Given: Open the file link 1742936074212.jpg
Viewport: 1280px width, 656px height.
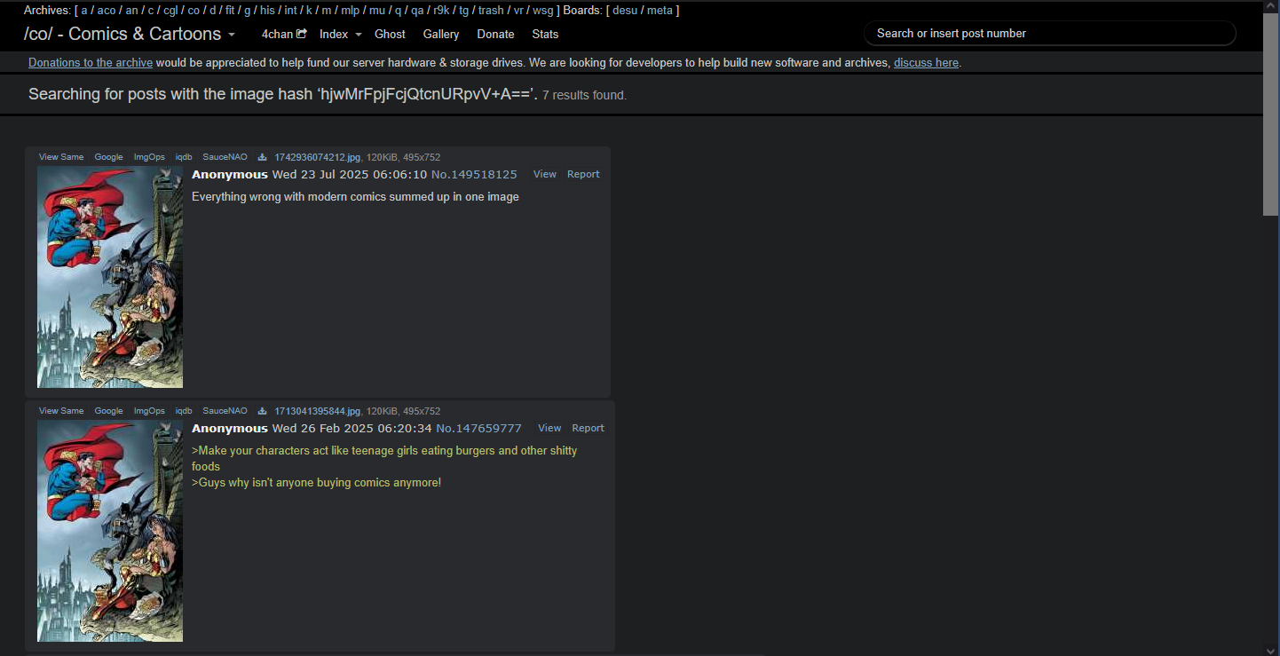Looking at the screenshot, I should [317, 157].
